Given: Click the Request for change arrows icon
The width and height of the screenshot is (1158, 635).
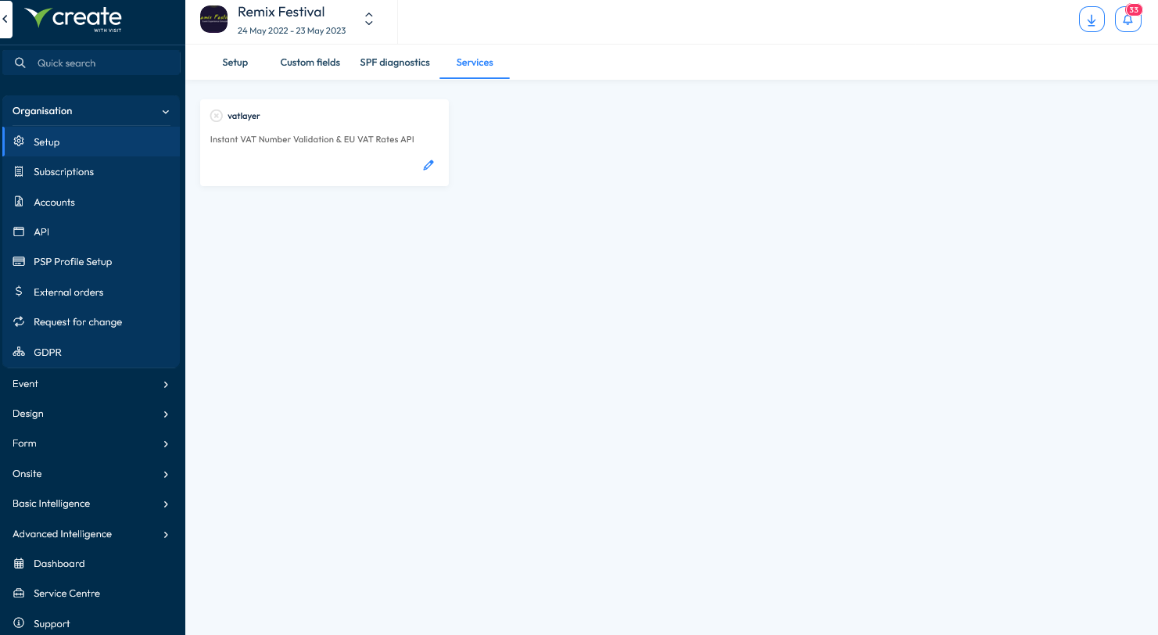Looking at the screenshot, I should coord(20,321).
